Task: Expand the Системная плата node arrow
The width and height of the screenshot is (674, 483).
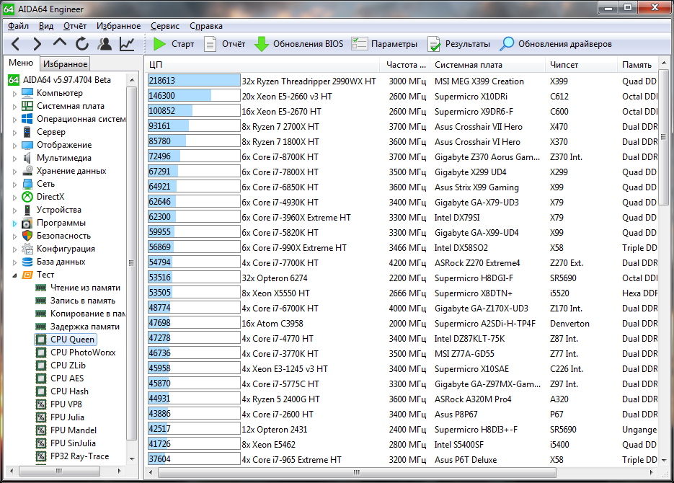Action: coord(14,106)
